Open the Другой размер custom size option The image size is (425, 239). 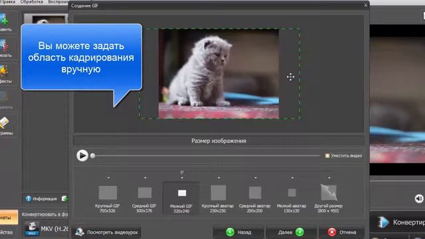click(x=329, y=199)
